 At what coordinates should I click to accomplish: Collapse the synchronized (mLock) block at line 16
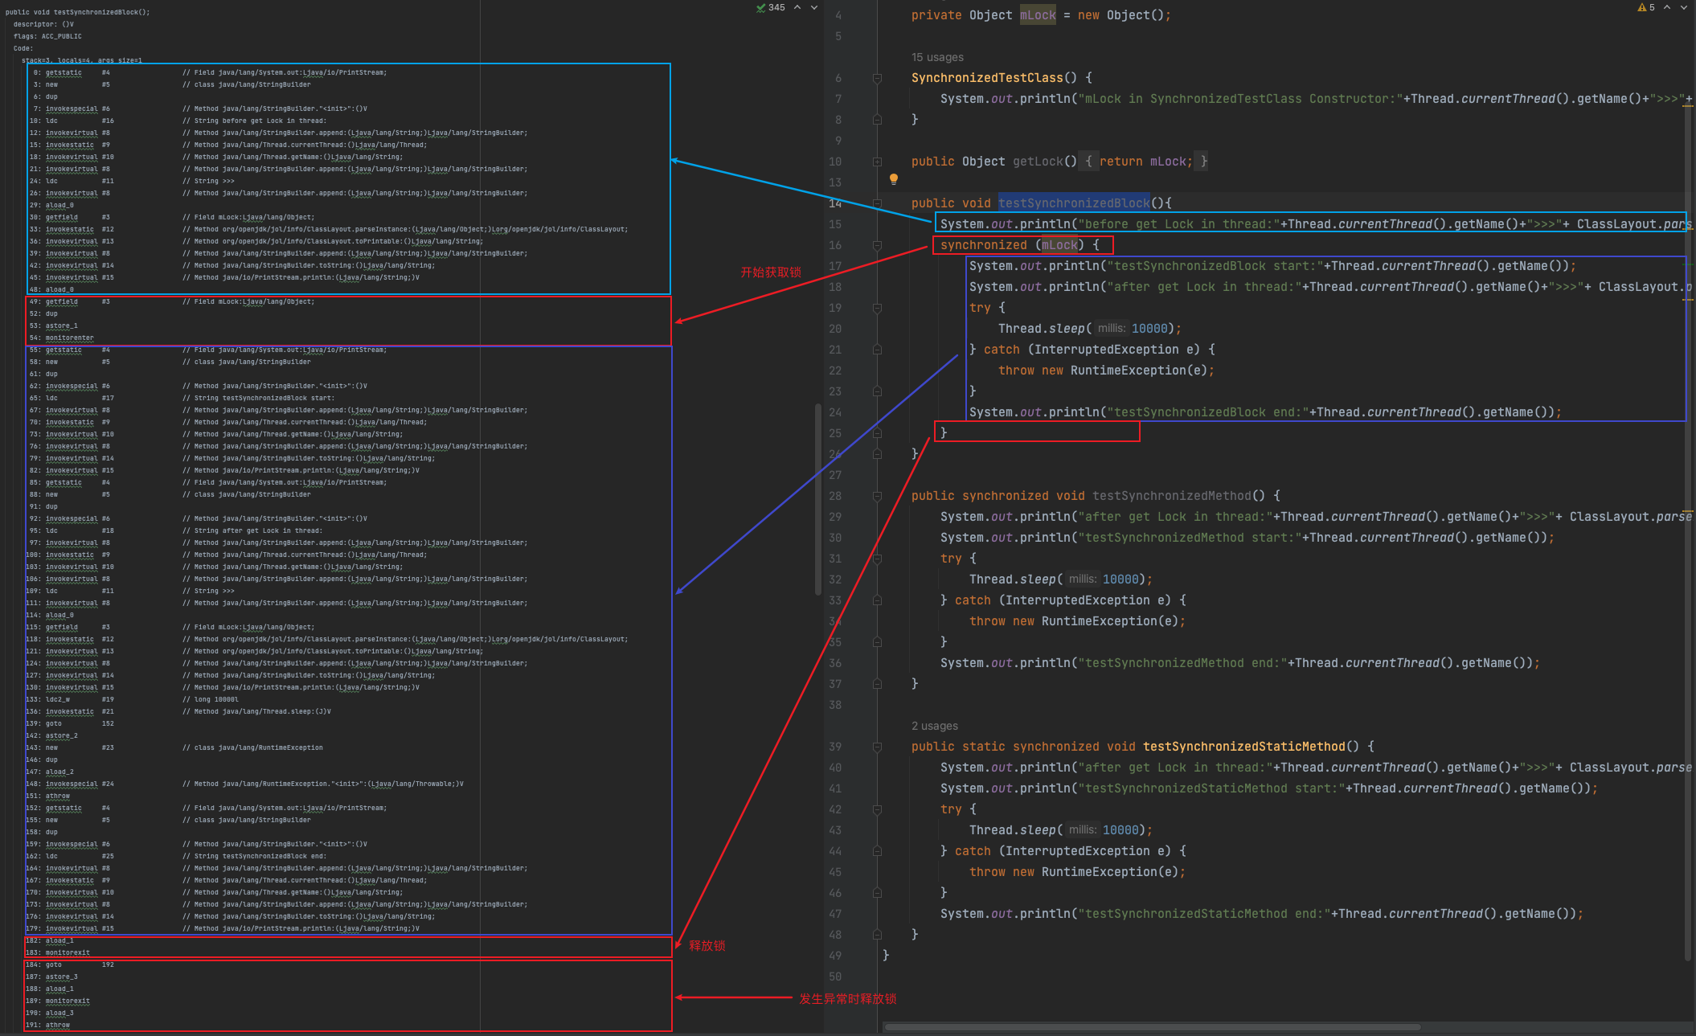coord(877,245)
